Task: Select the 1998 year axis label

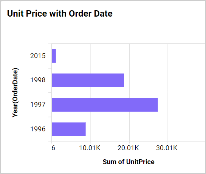Action: pos(38,80)
